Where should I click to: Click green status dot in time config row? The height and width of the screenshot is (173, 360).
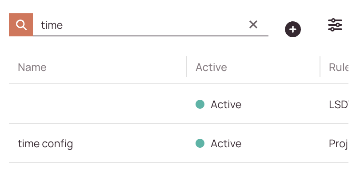[x=200, y=143]
